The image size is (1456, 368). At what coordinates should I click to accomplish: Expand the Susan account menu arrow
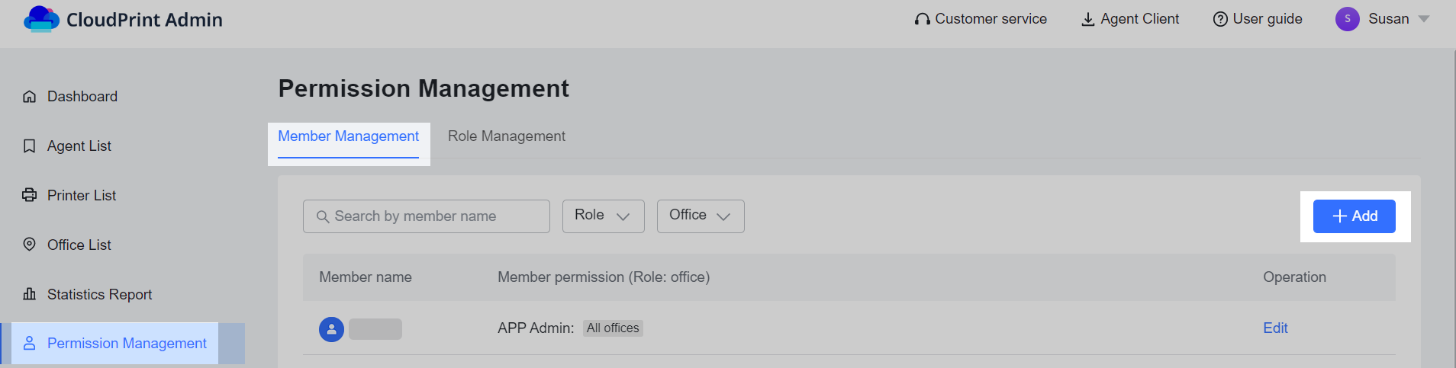pos(1424,19)
